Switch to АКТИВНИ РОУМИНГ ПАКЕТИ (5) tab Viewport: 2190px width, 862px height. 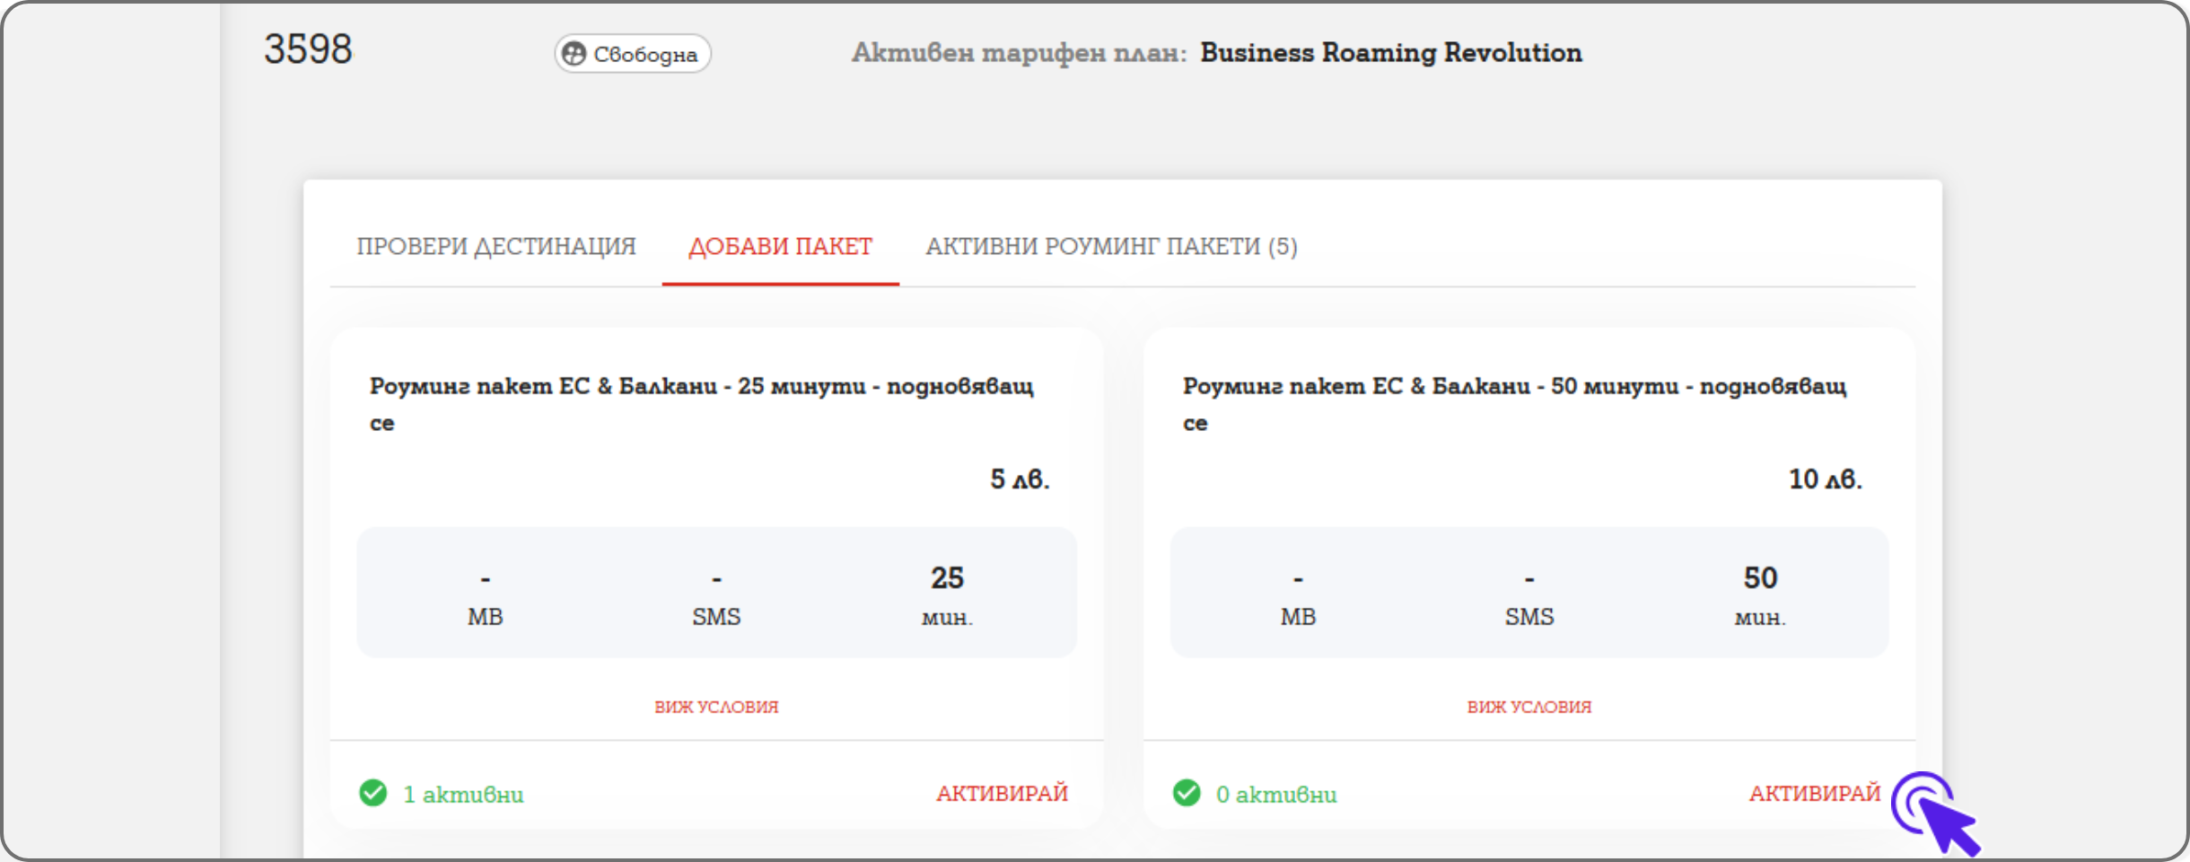(1111, 246)
